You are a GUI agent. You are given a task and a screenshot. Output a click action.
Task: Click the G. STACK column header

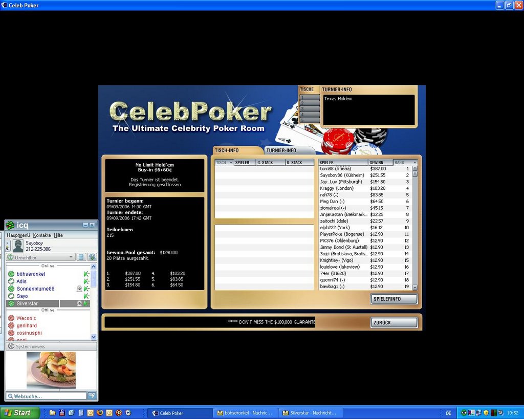click(271, 163)
